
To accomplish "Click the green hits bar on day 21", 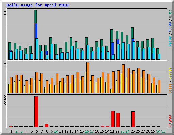I will 112,36.
